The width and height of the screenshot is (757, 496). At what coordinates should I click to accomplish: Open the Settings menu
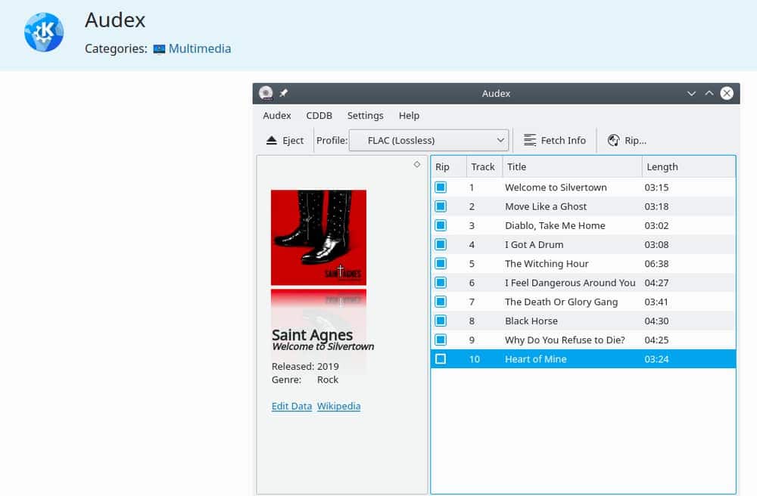tap(366, 116)
